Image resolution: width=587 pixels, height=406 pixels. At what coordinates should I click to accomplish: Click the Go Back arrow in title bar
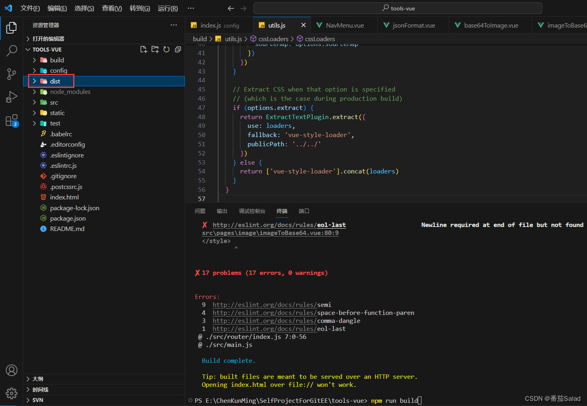(231, 8)
